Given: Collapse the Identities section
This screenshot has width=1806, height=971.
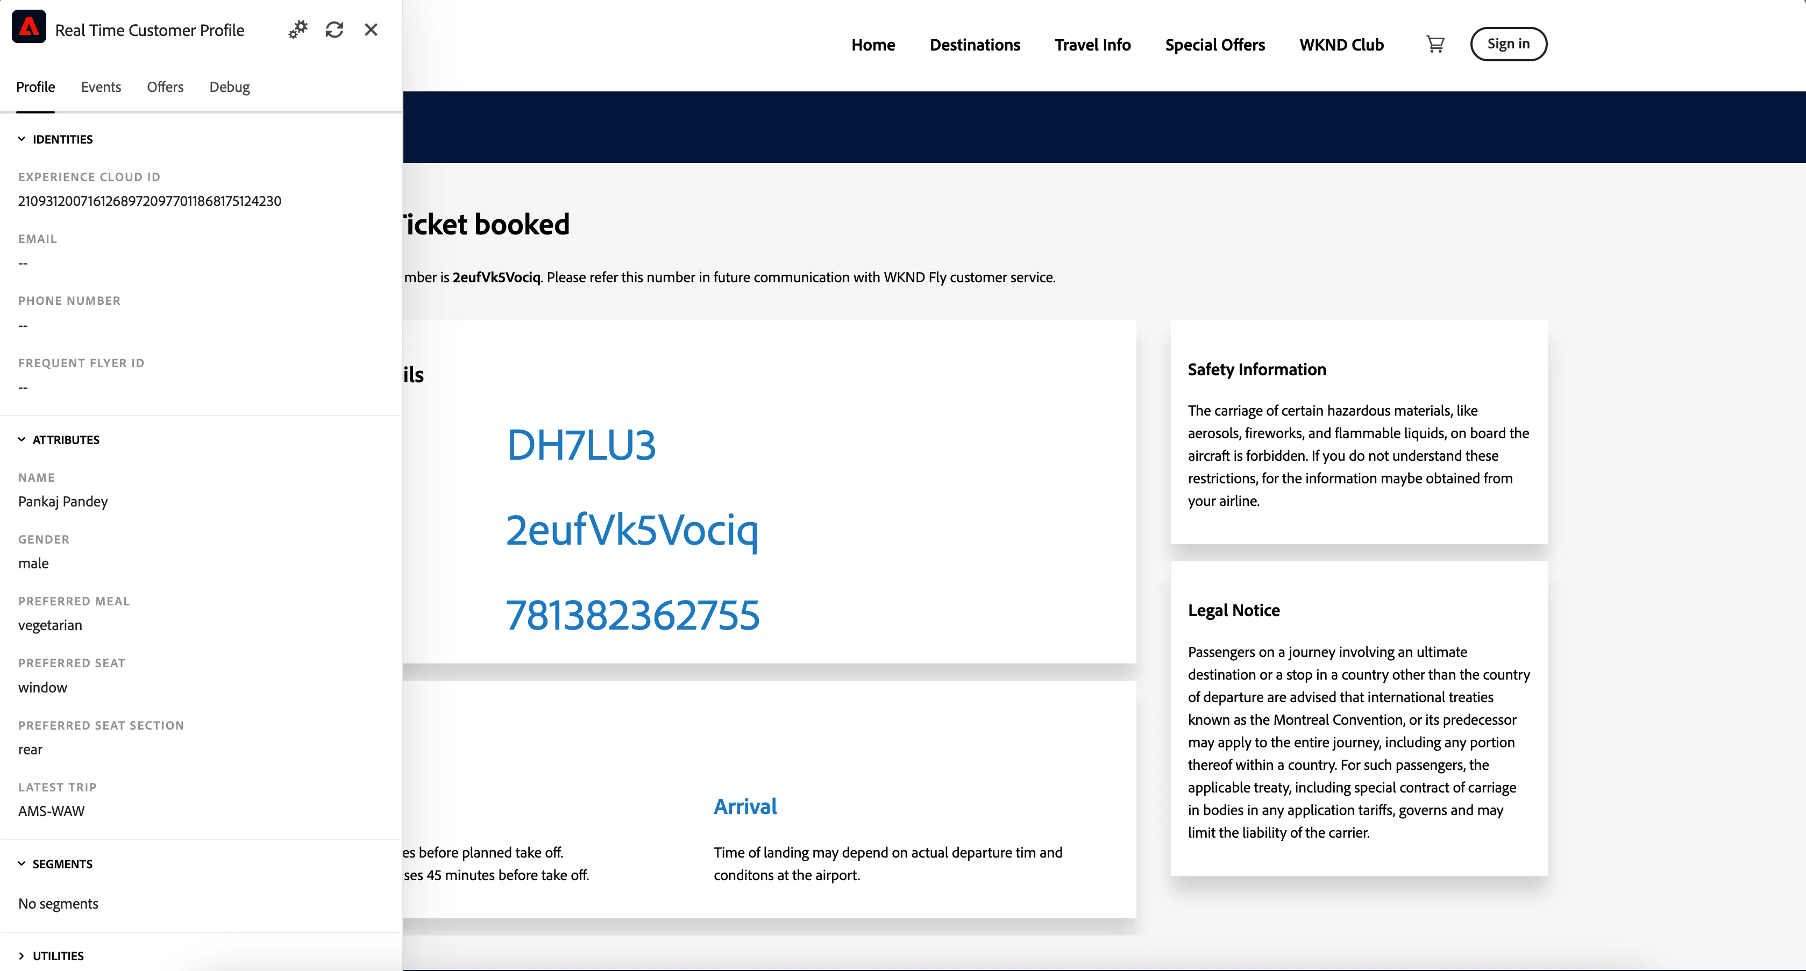Looking at the screenshot, I should [55, 139].
